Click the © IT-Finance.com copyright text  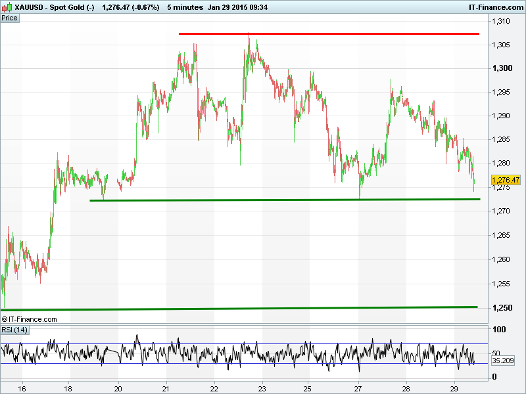pos(30,319)
